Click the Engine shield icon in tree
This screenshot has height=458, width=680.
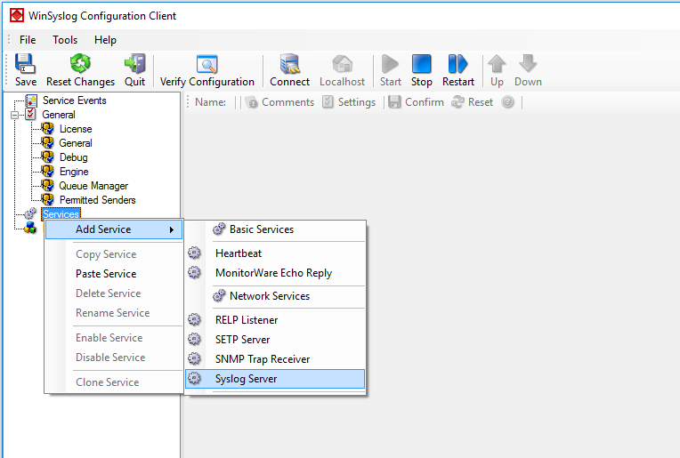(47, 171)
